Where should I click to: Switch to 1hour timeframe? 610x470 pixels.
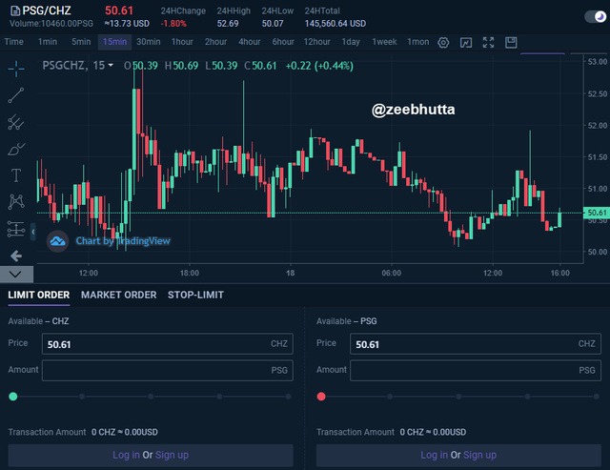click(x=182, y=42)
